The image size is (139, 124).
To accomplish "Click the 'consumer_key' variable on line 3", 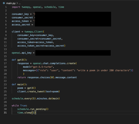I will tap(20, 14).
